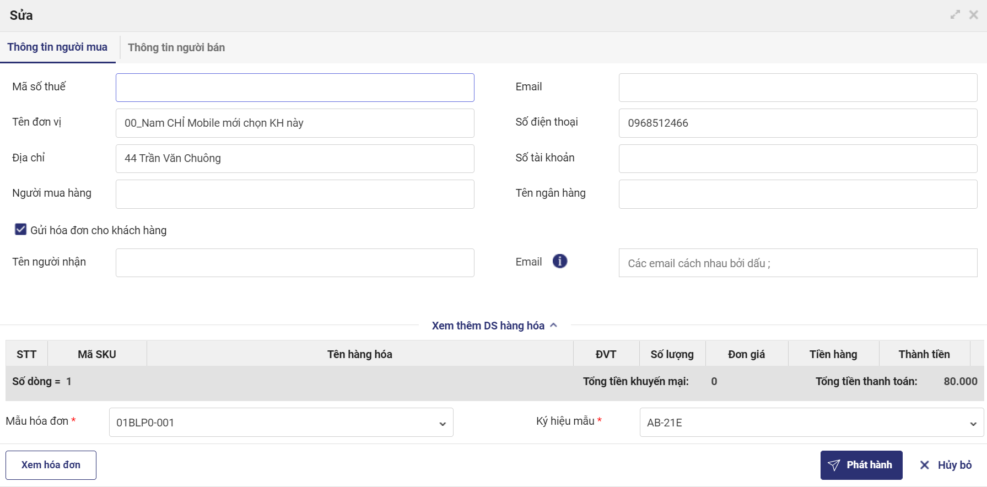This screenshot has width=987, height=487.
Task: Click the Tên đơn vị input
Action: 295,123
